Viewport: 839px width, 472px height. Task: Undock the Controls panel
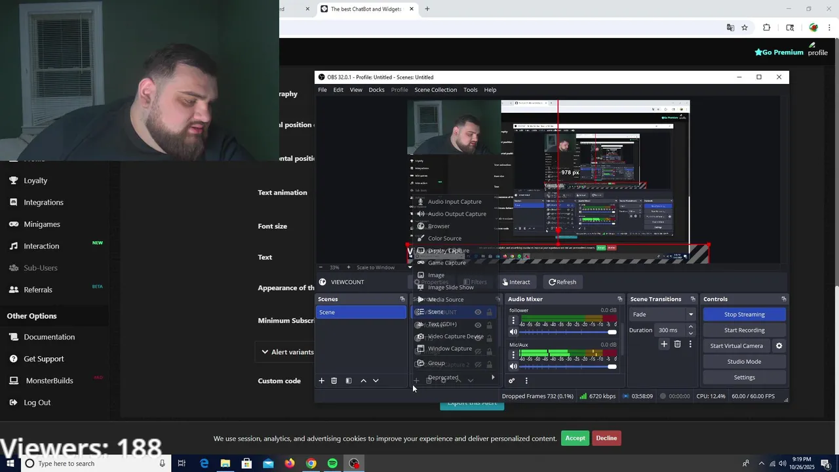[784, 299]
